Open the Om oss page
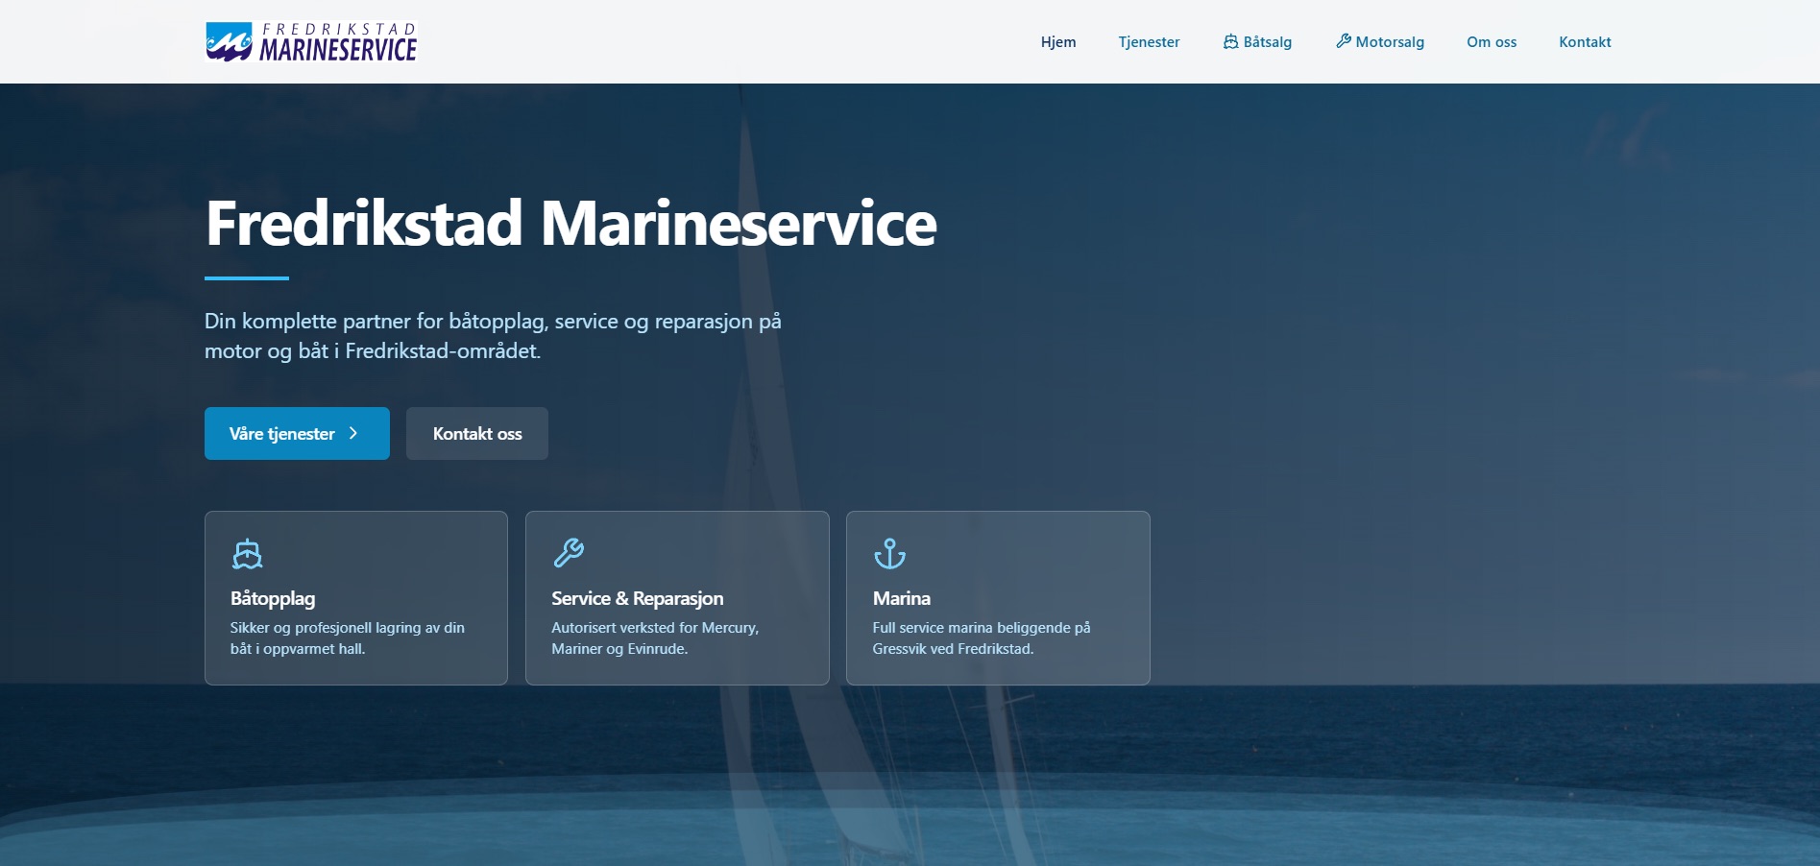 [x=1490, y=41]
